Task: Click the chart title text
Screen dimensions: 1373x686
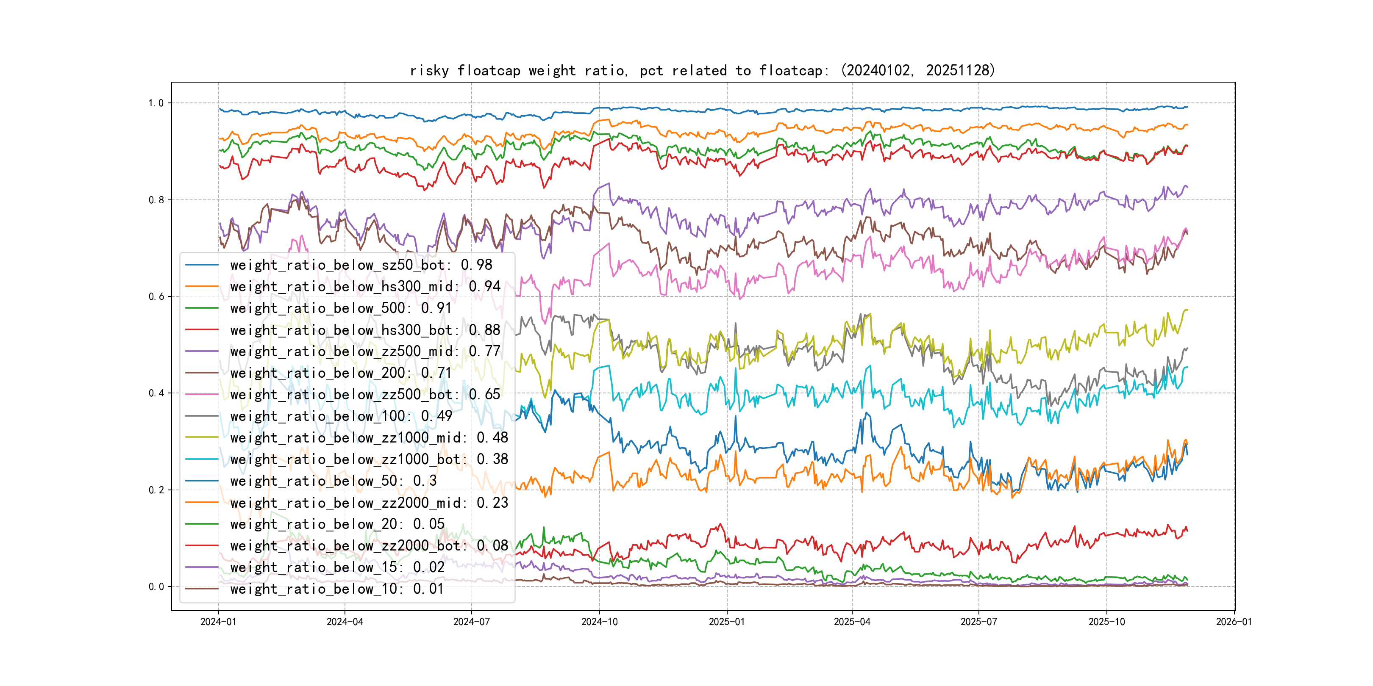Action: click(x=702, y=70)
